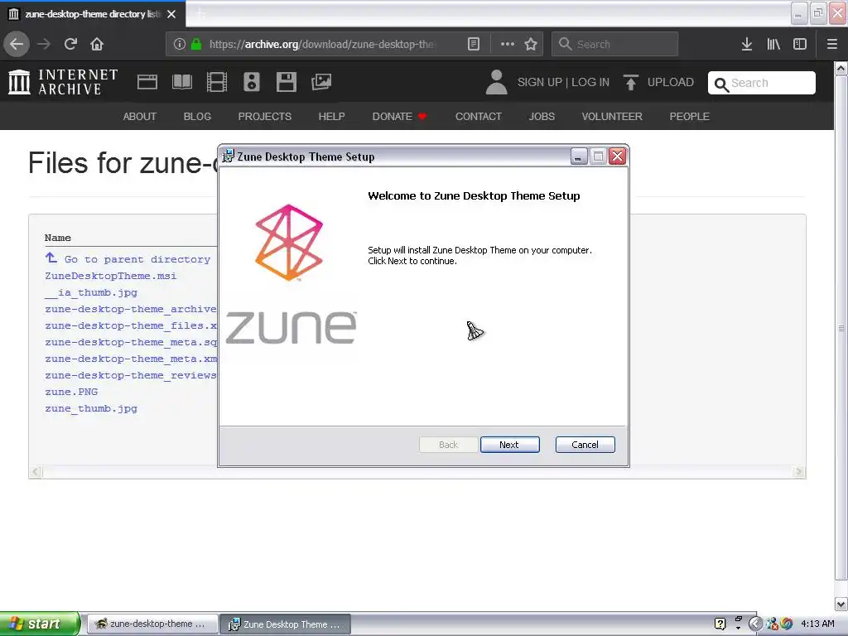Open the PEOPLE menu item
The width and height of the screenshot is (848, 636).
pos(690,117)
